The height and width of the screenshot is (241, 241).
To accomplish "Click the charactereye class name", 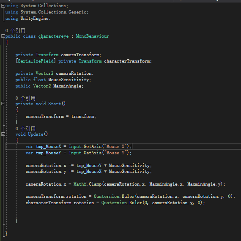I will coord(54,36).
